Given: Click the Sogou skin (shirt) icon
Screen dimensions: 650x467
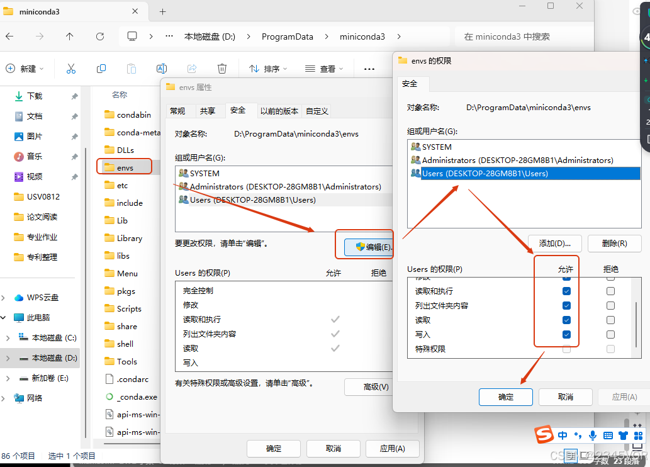Looking at the screenshot, I should 622,435.
